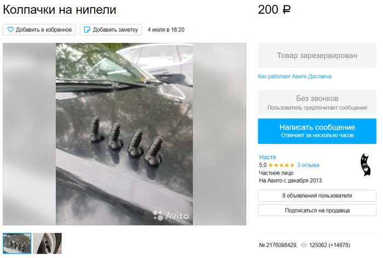Viewport: 383px width, 258px height.
Task: Click the five-star seller rating
Action: tap(281, 165)
